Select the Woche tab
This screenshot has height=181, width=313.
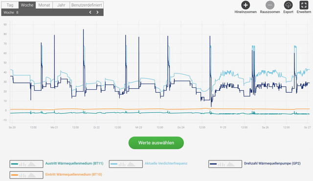click(27, 5)
